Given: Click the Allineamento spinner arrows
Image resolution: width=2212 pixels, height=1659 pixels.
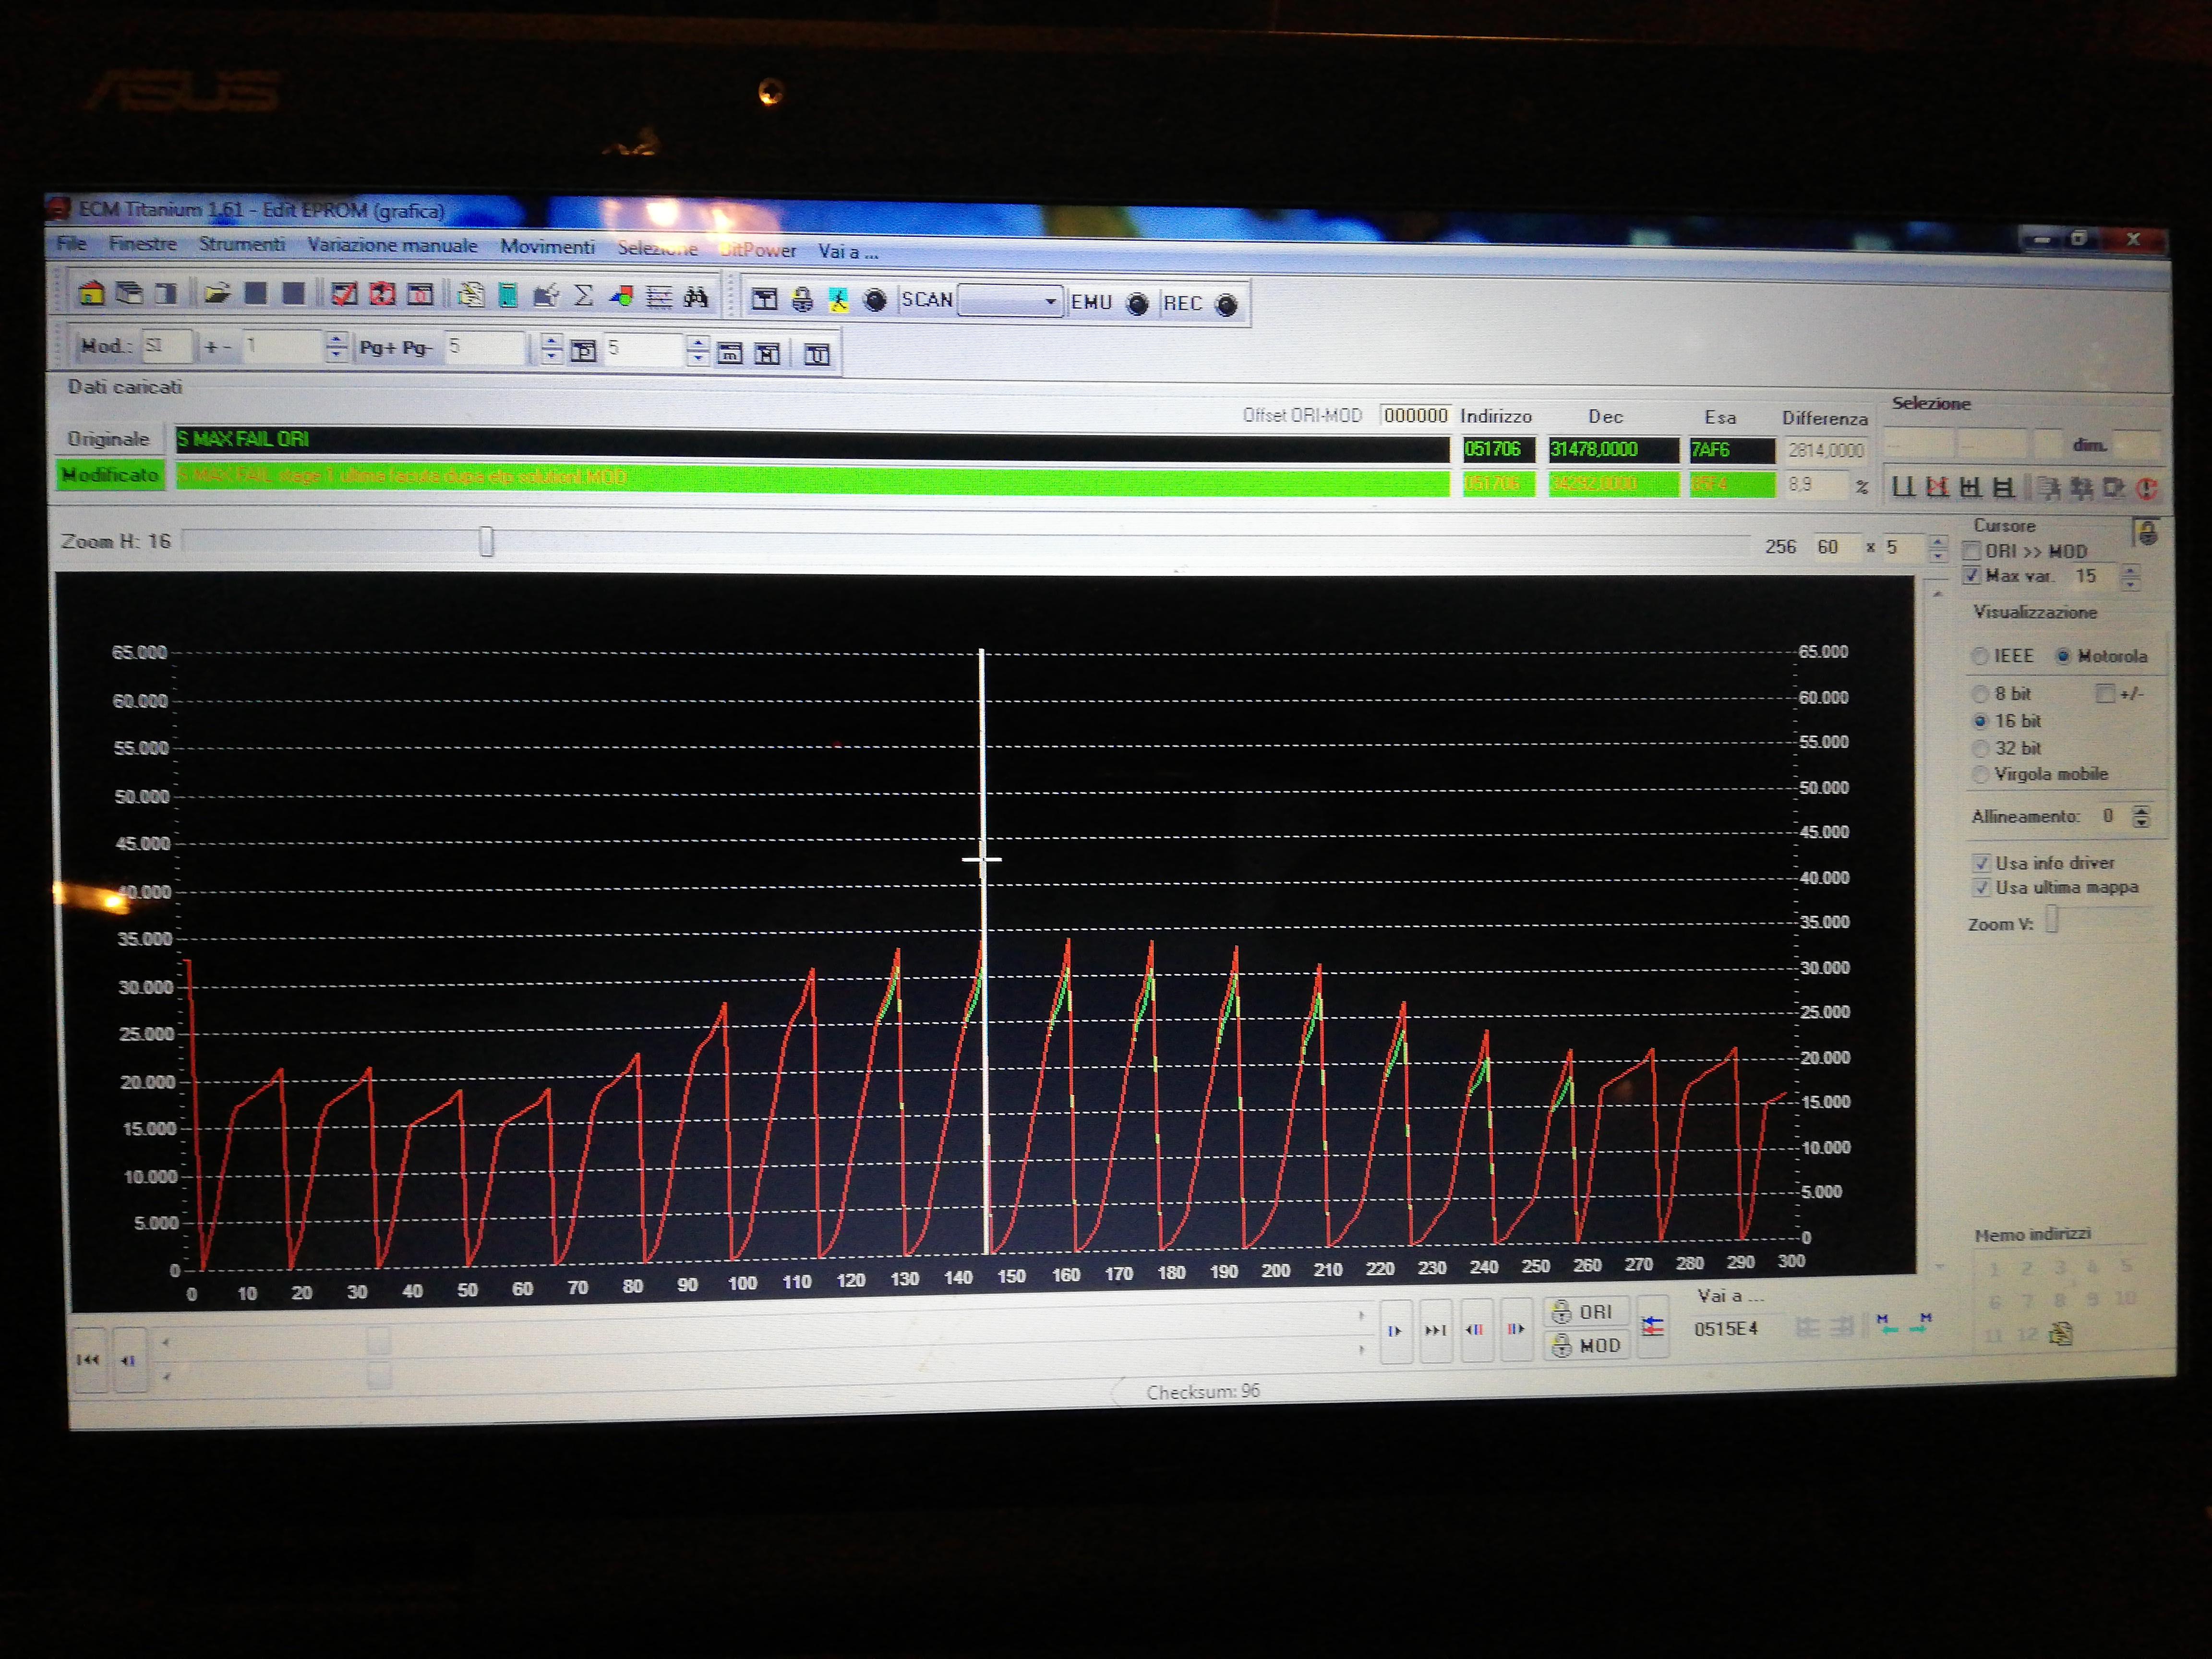Looking at the screenshot, I should coord(2140,816).
